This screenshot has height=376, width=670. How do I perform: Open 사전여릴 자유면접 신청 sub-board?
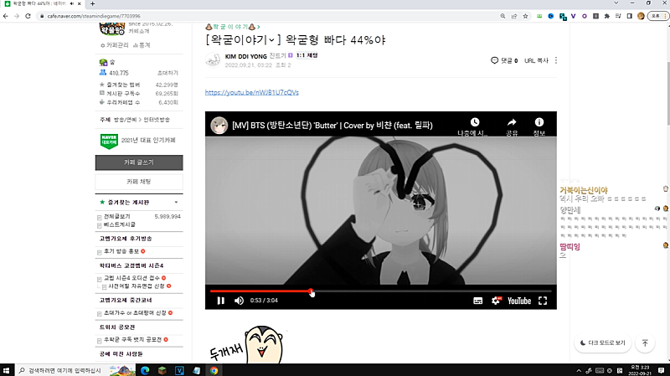tap(137, 286)
